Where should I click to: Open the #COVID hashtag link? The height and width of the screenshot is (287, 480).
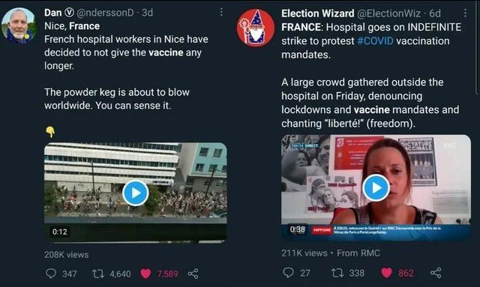pyautogui.click(x=375, y=41)
